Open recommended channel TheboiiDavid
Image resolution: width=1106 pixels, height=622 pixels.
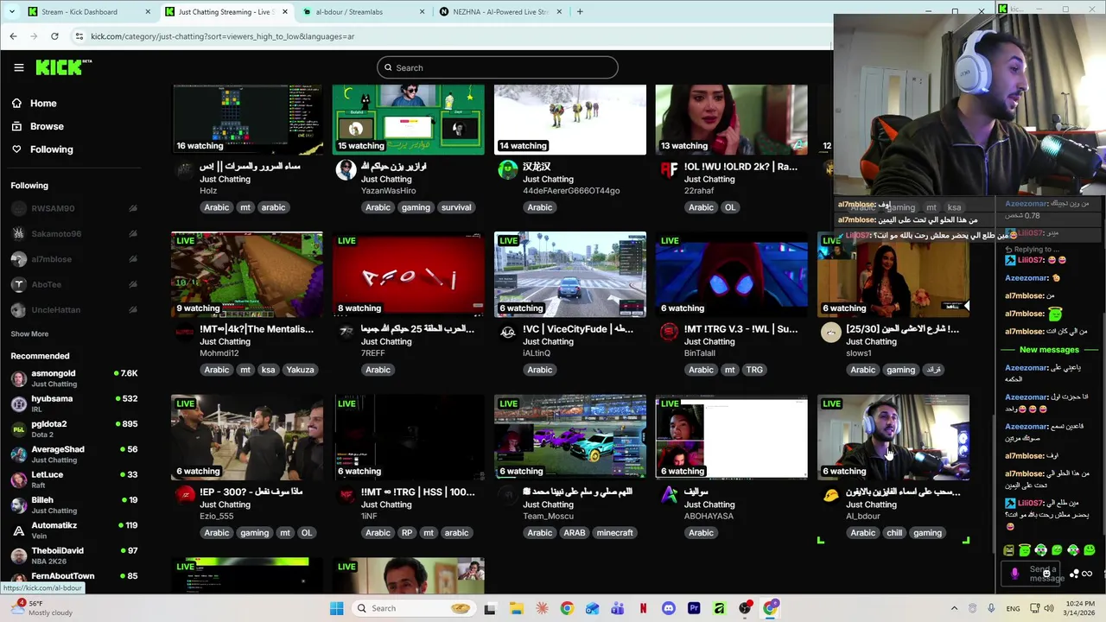coord(73,555)
